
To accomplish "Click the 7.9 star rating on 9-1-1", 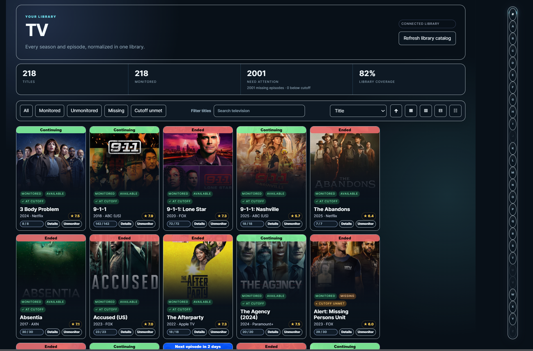I will click(149, 216).
